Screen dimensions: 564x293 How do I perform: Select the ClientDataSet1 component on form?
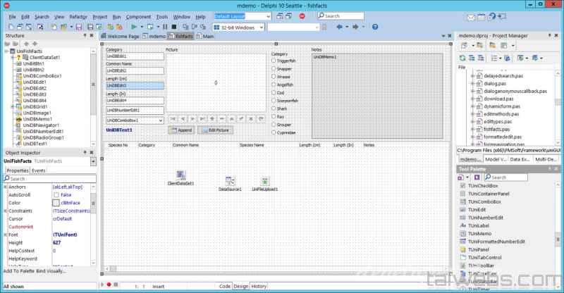tap(180, 175)
